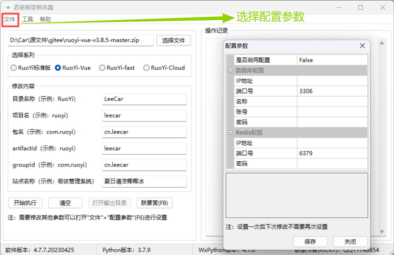The image size is (394, 255).
Task: Open the 文件 menu
Action: (10, 19)
